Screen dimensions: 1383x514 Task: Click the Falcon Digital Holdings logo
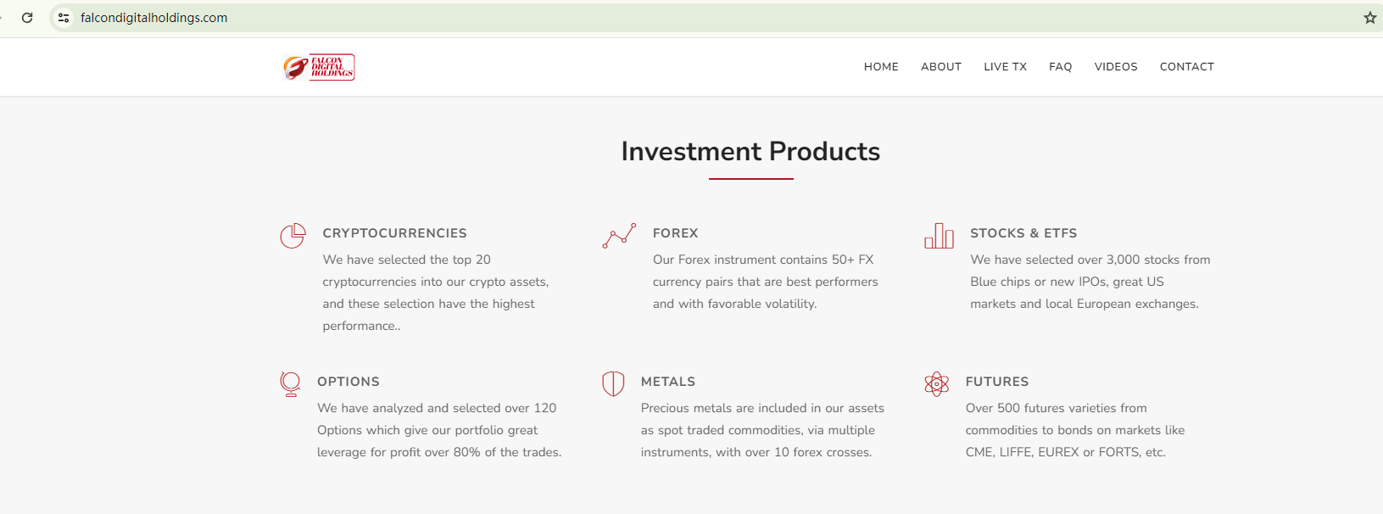(319, 67)
